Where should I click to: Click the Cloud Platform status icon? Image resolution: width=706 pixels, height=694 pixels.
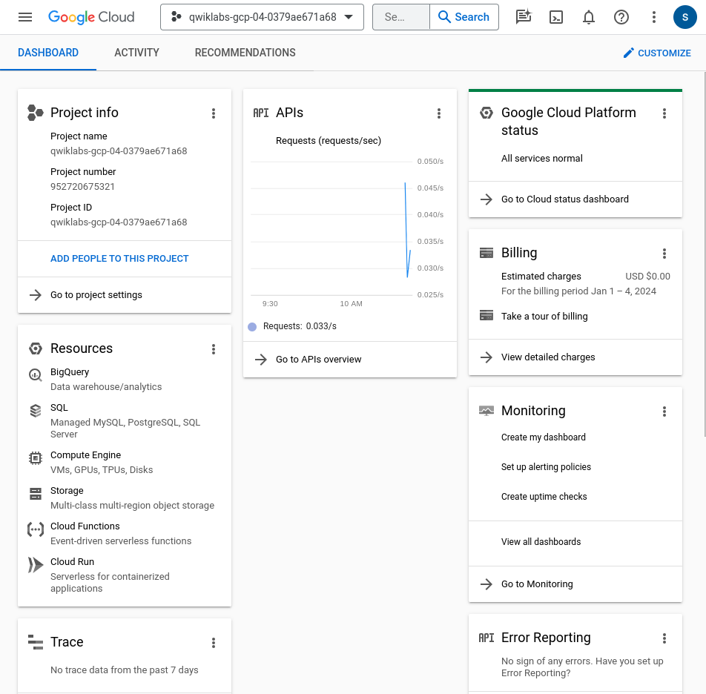486,113
